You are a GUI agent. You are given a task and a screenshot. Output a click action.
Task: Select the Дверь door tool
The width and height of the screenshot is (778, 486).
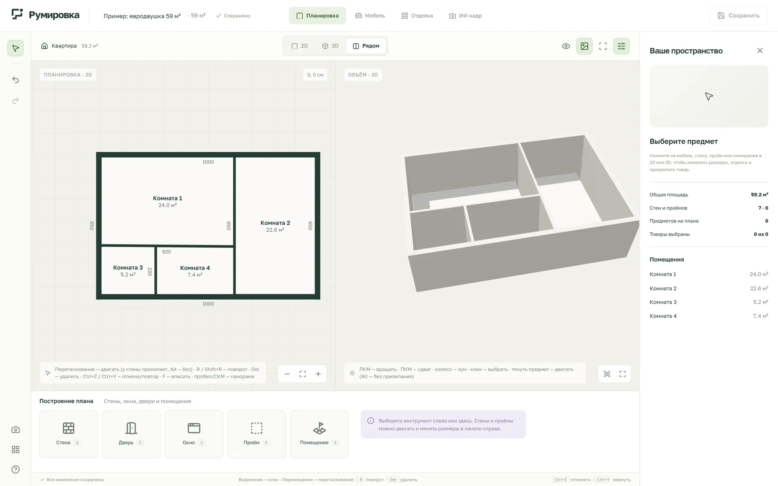coord(131,434)
